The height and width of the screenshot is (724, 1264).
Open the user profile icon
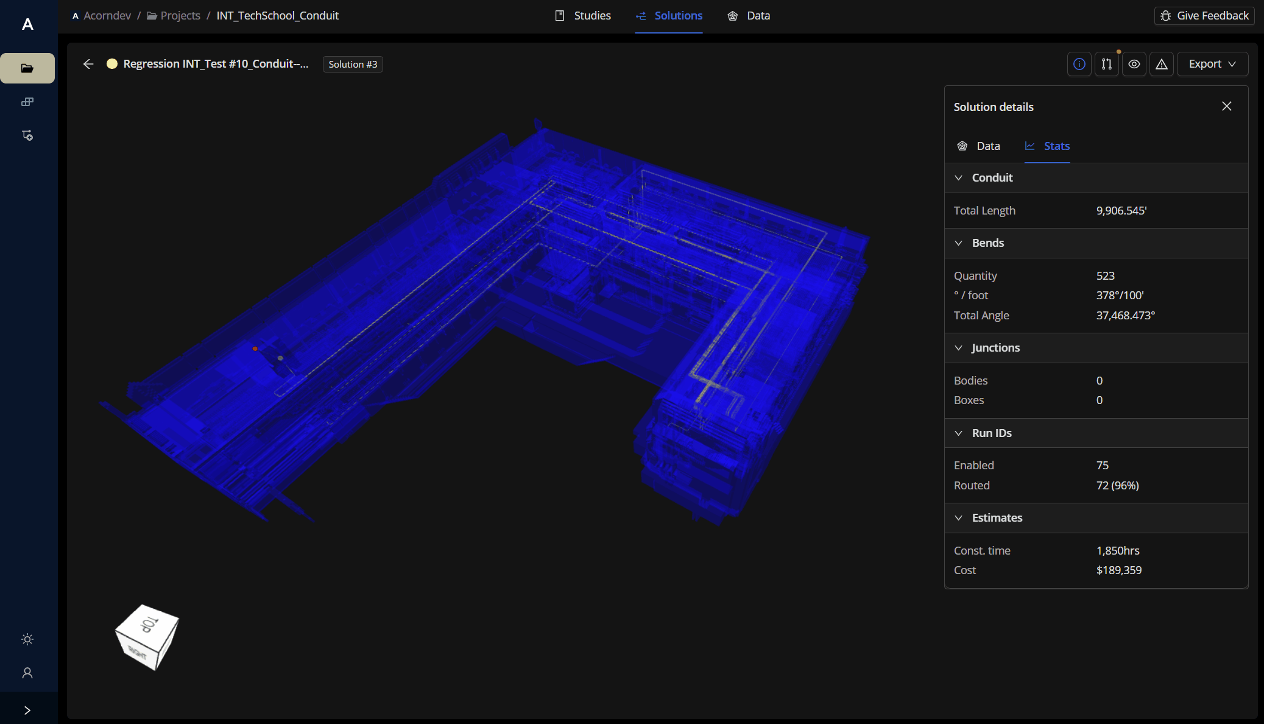pos(27,673)
